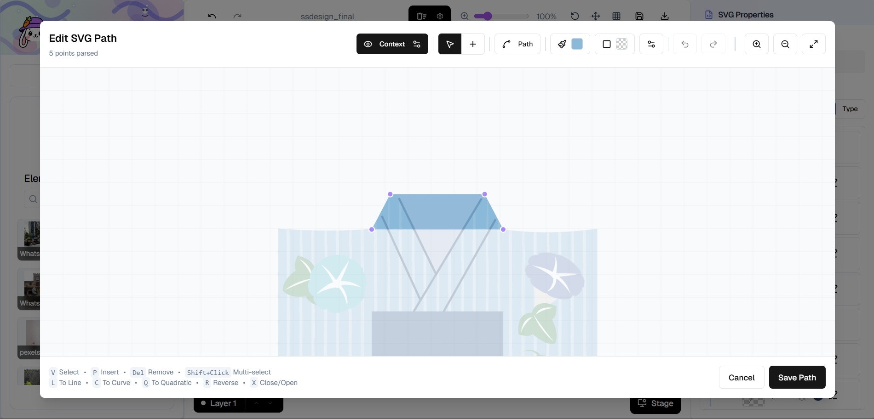Viewport: 874px width, 419px height.
Task: Click the redo icon in the editor
Action: pyautogui.click(x=713, y=44)
